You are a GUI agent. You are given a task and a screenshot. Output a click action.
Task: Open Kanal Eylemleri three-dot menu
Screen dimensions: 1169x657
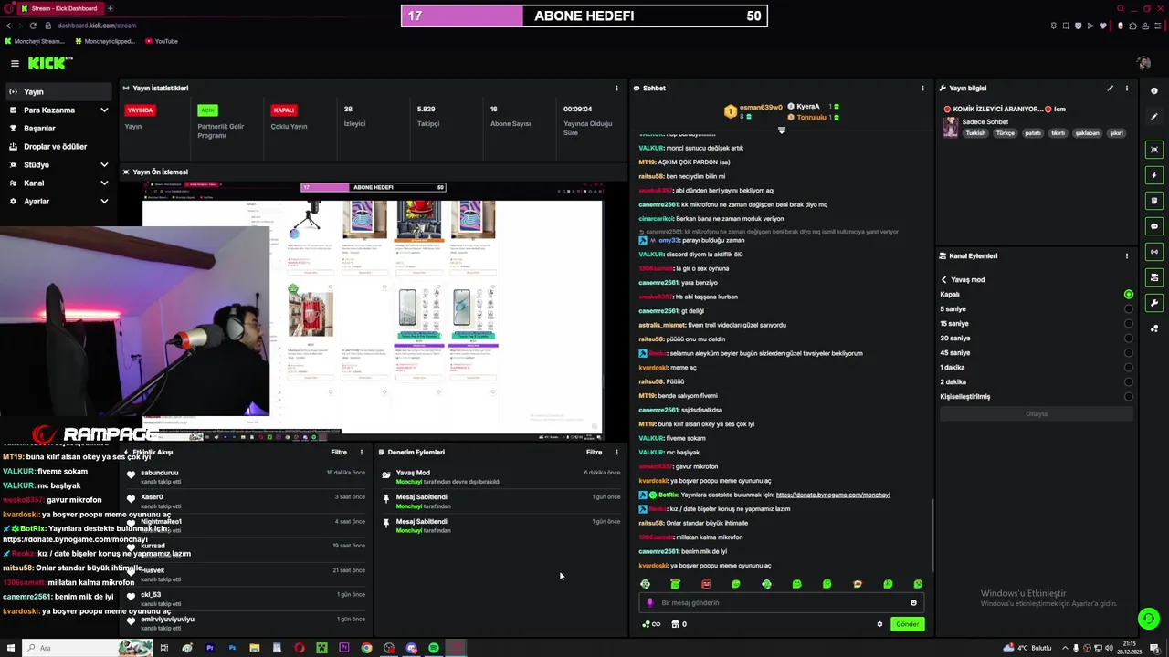point(1126,256)
